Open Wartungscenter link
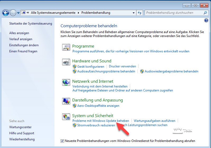211x148 pixels. [20, 127]
